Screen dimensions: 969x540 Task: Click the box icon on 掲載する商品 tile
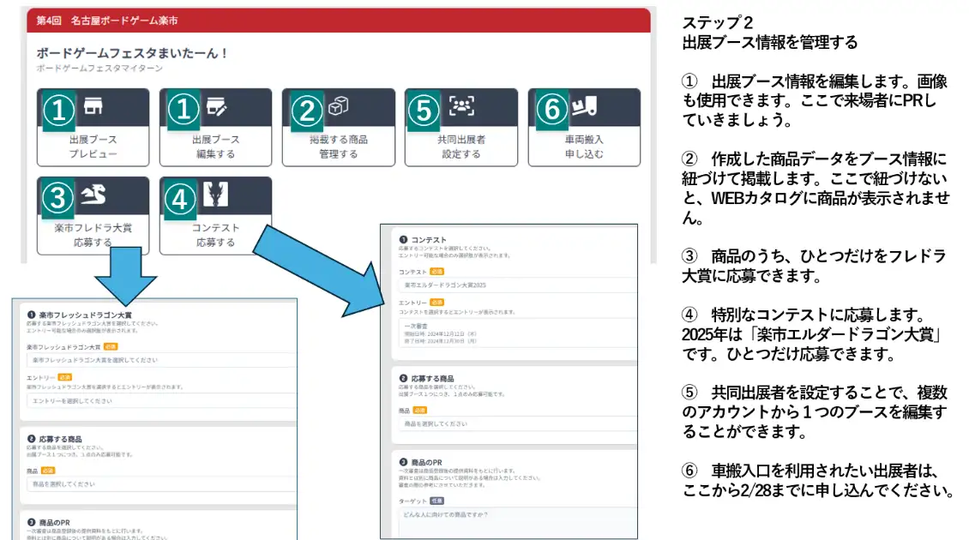(338, 106)
